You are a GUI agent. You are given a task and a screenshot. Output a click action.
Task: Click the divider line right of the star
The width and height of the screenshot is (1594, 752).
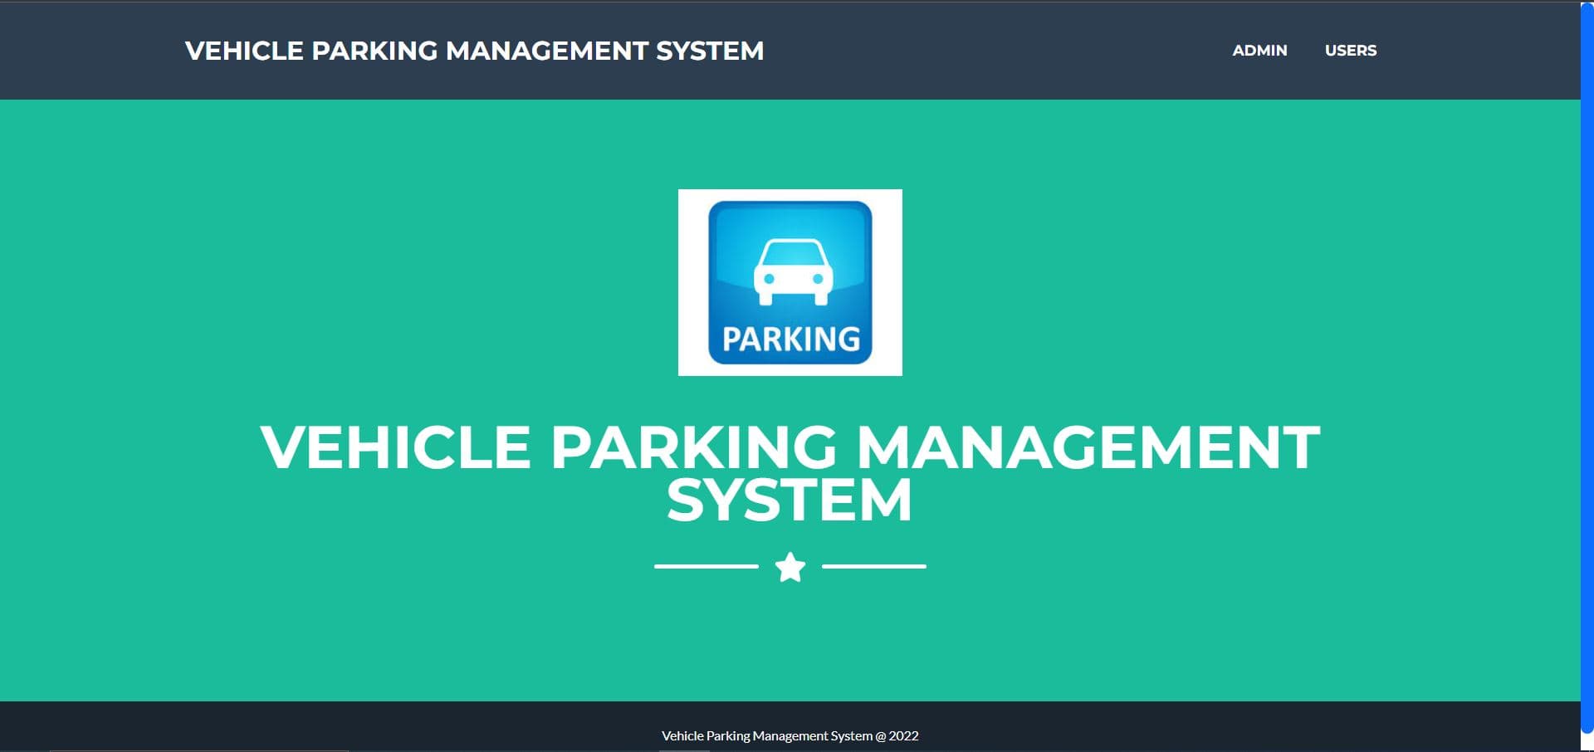pos(873,568)
